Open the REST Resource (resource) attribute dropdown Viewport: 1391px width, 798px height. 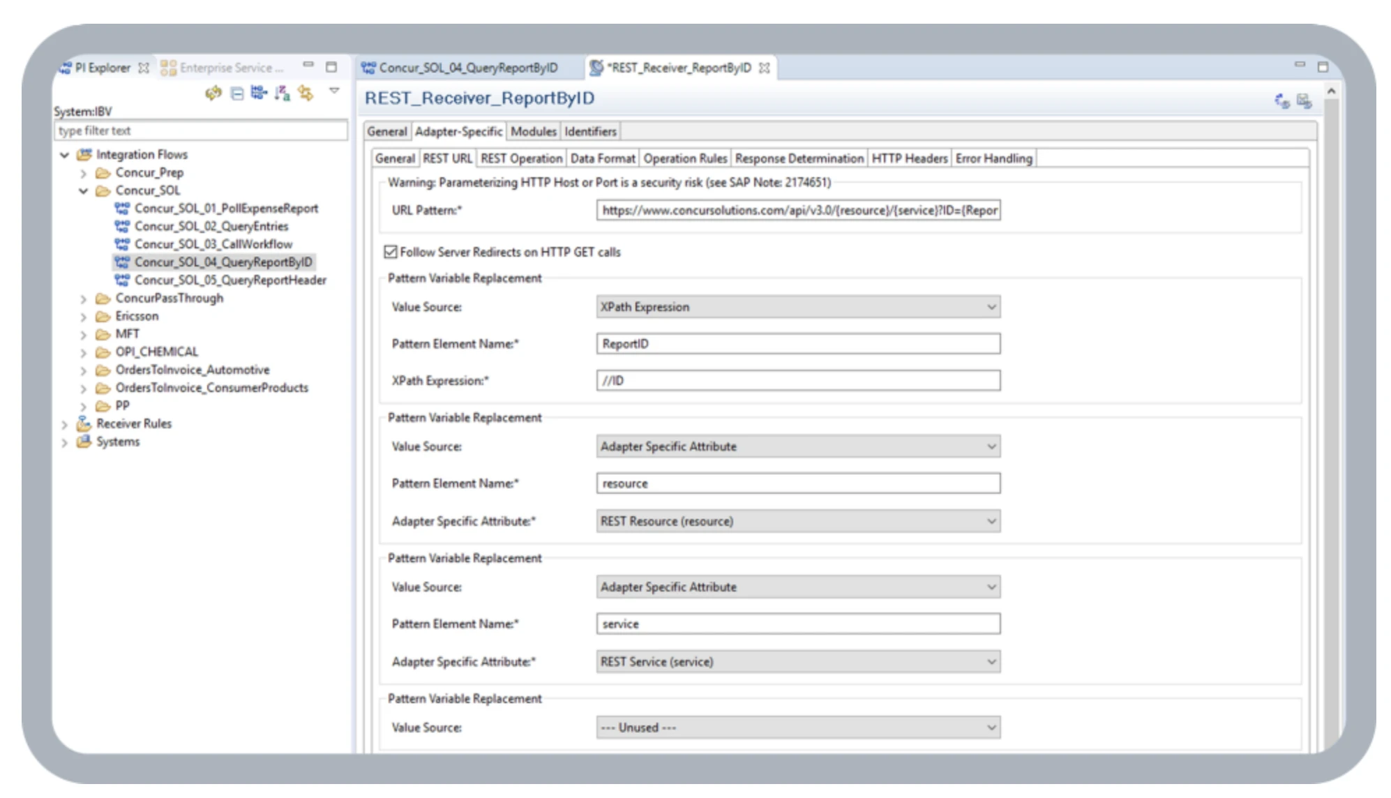[798, 521]
